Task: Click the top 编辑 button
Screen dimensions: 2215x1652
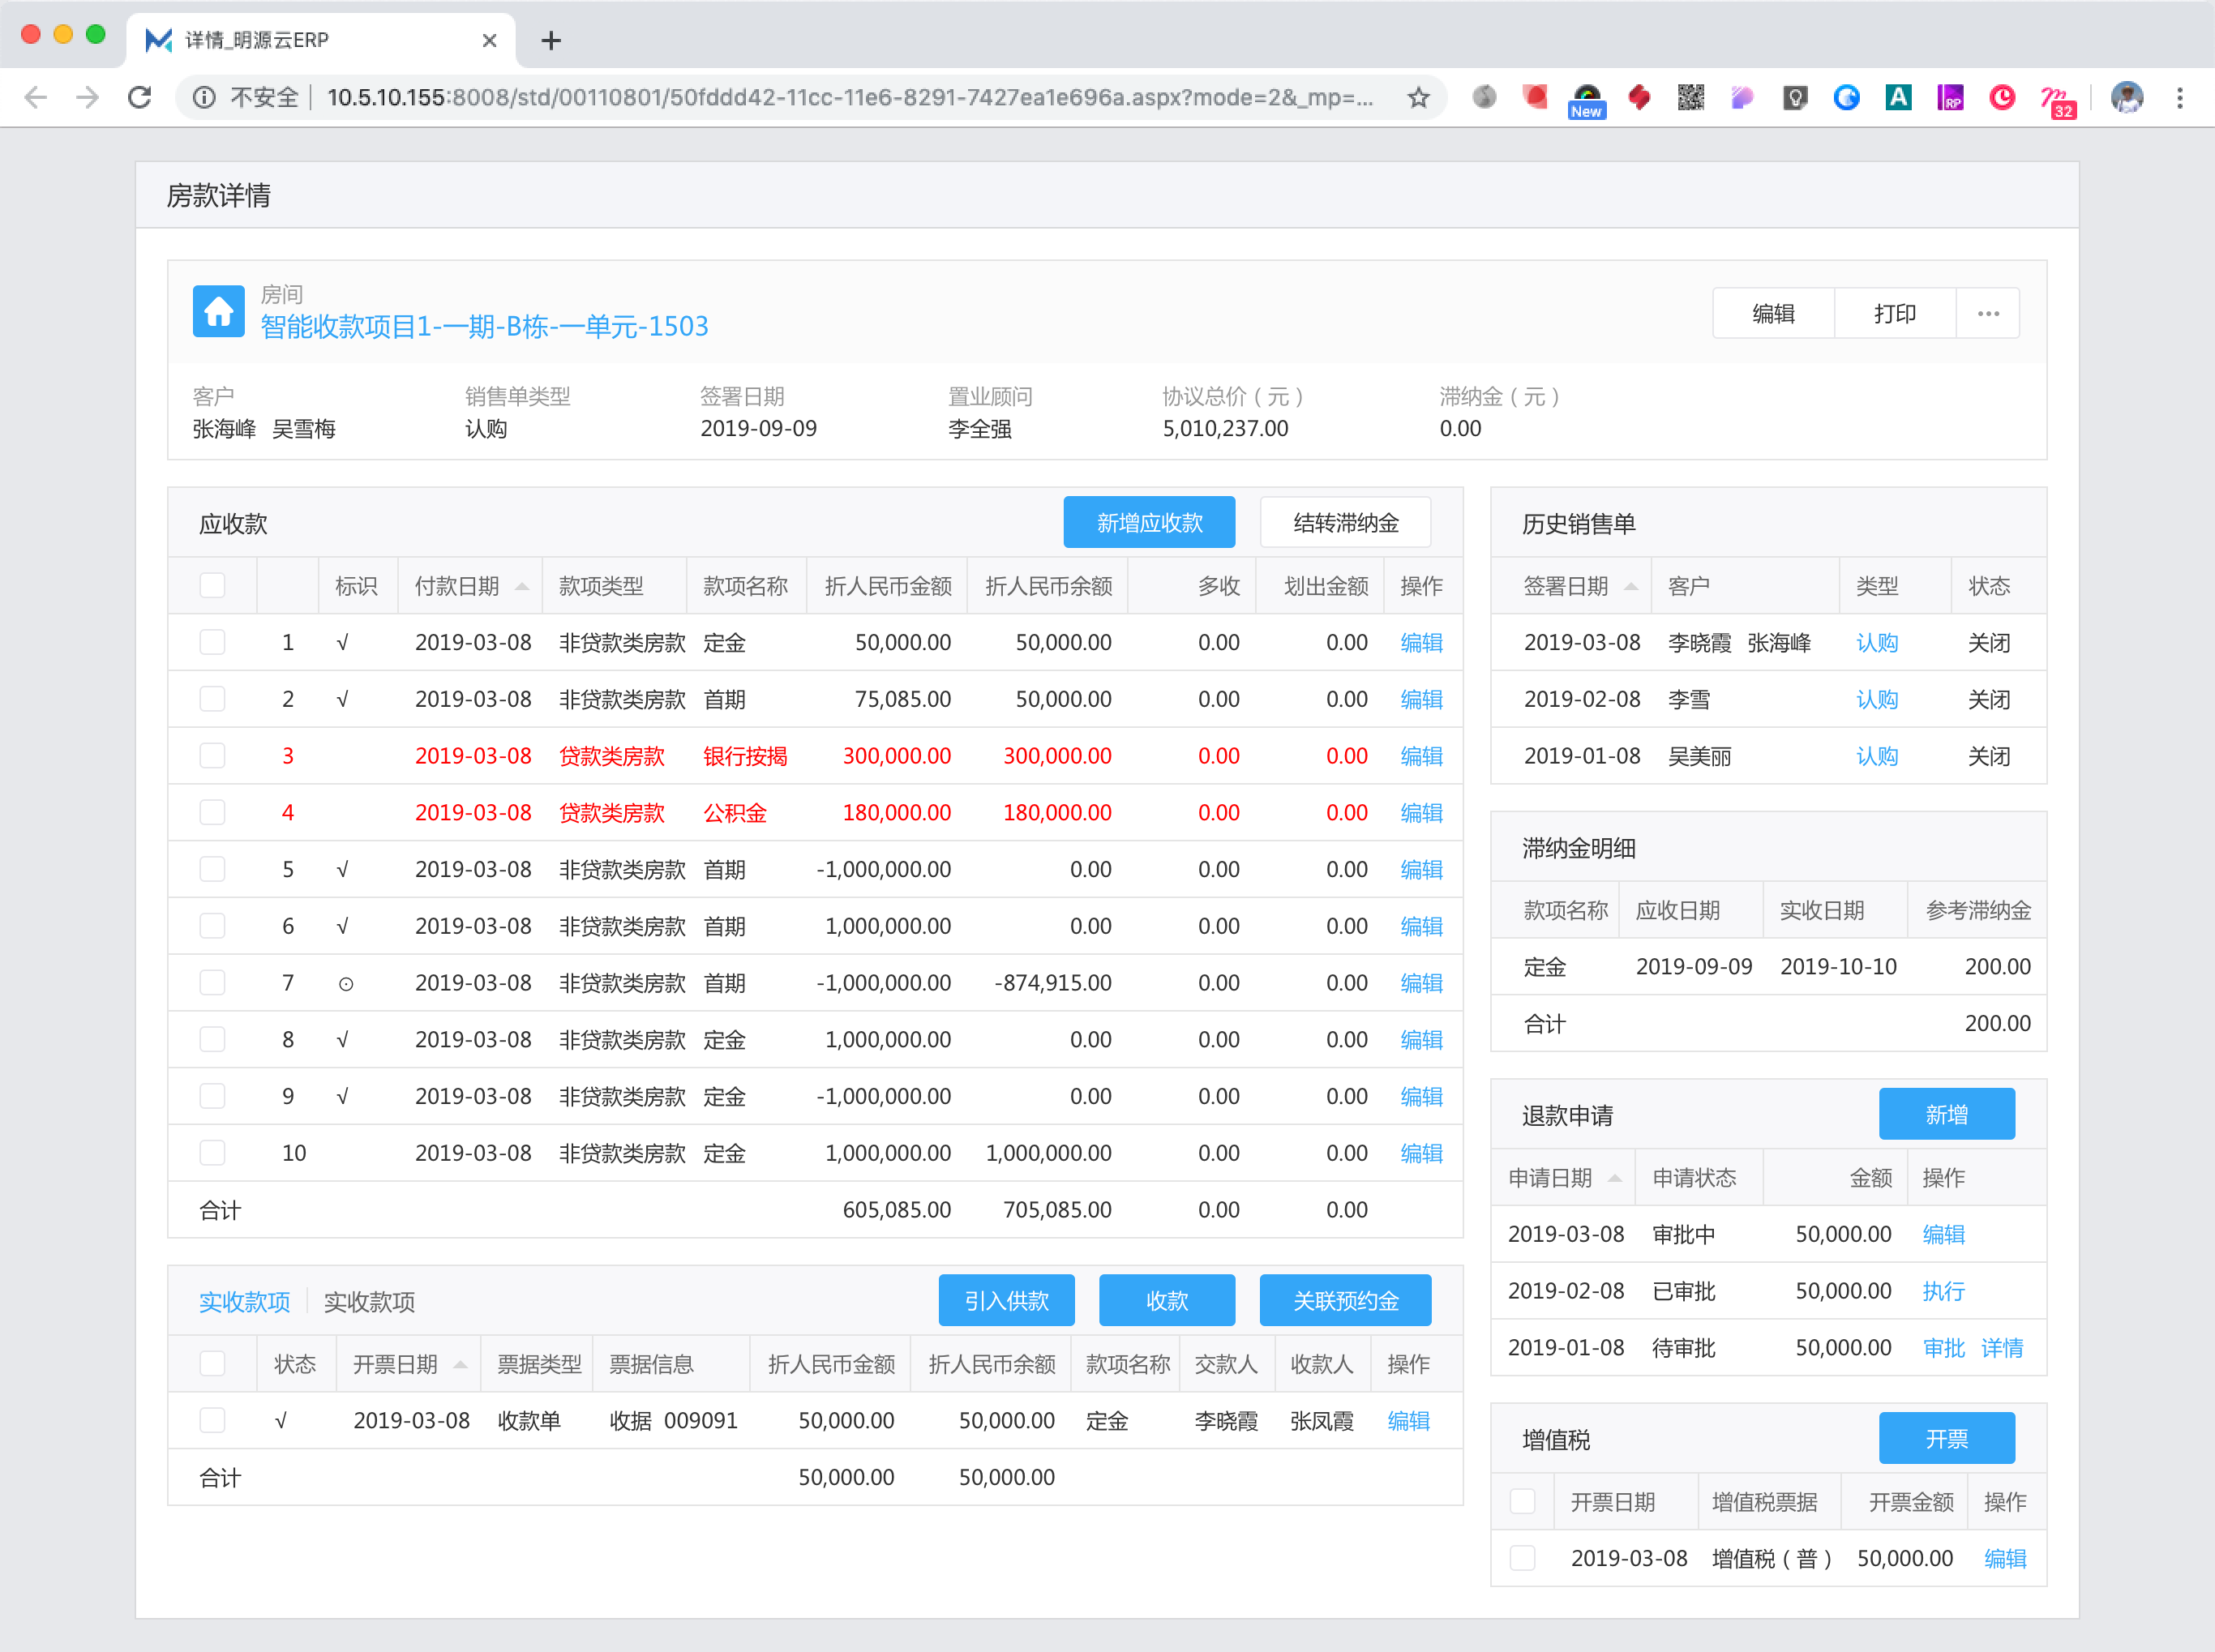Action: pos(1773,314)
